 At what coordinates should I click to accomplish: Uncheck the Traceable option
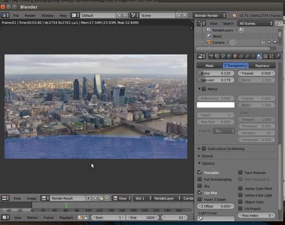[200, 172]
